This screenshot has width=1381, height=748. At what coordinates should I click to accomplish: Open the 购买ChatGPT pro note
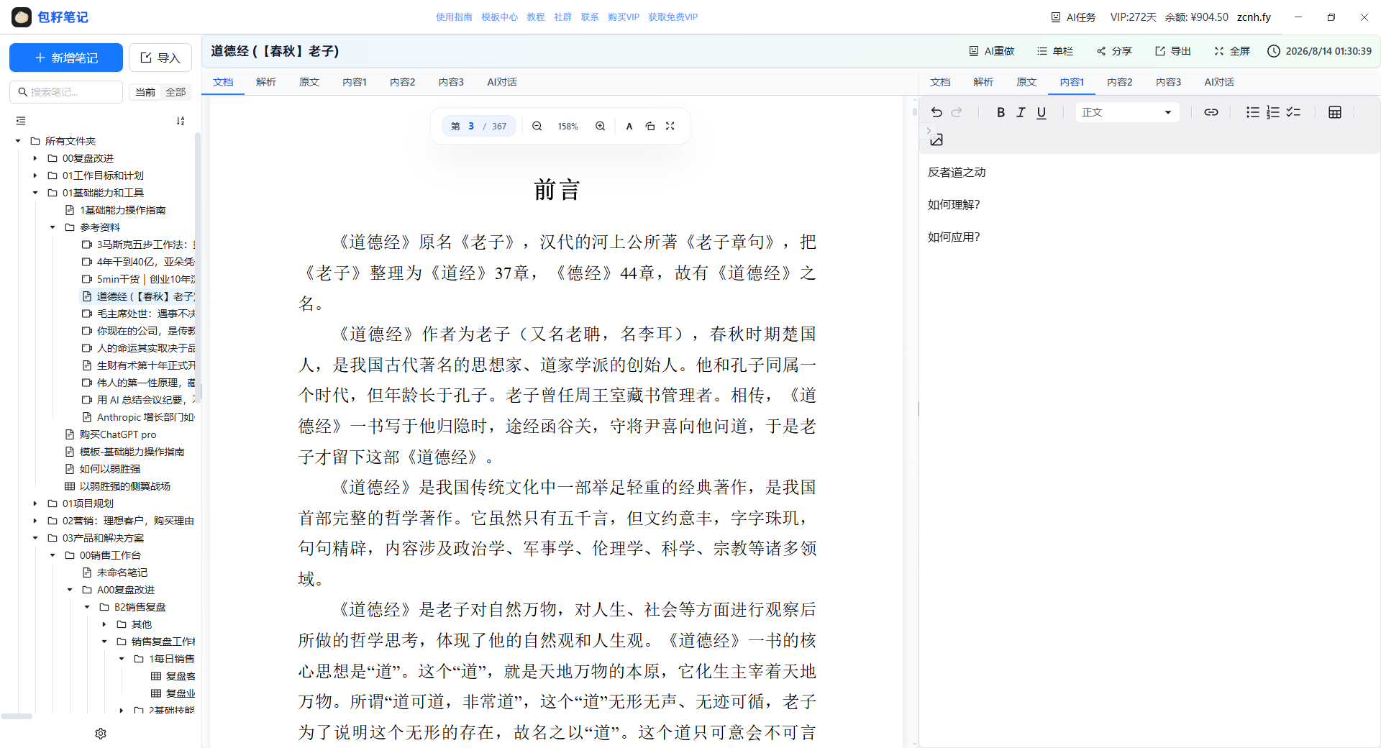(x=117, y=434)
